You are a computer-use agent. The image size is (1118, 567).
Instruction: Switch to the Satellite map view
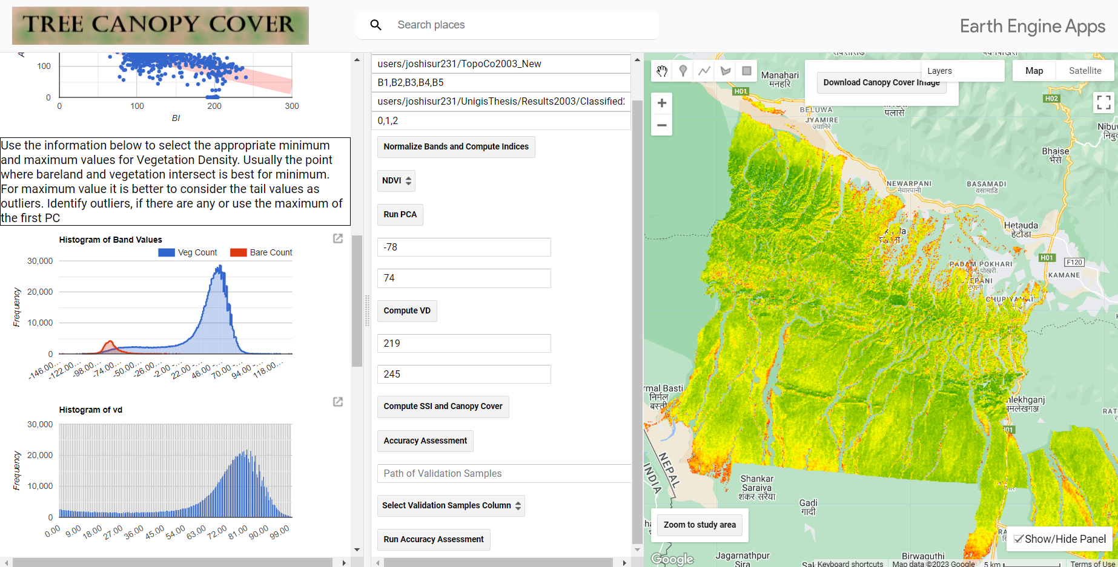(1084, 70)
